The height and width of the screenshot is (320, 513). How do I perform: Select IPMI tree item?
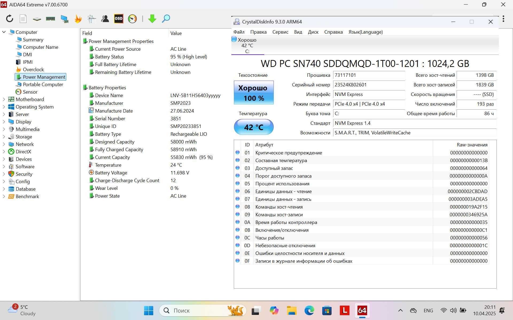(28, 62)
